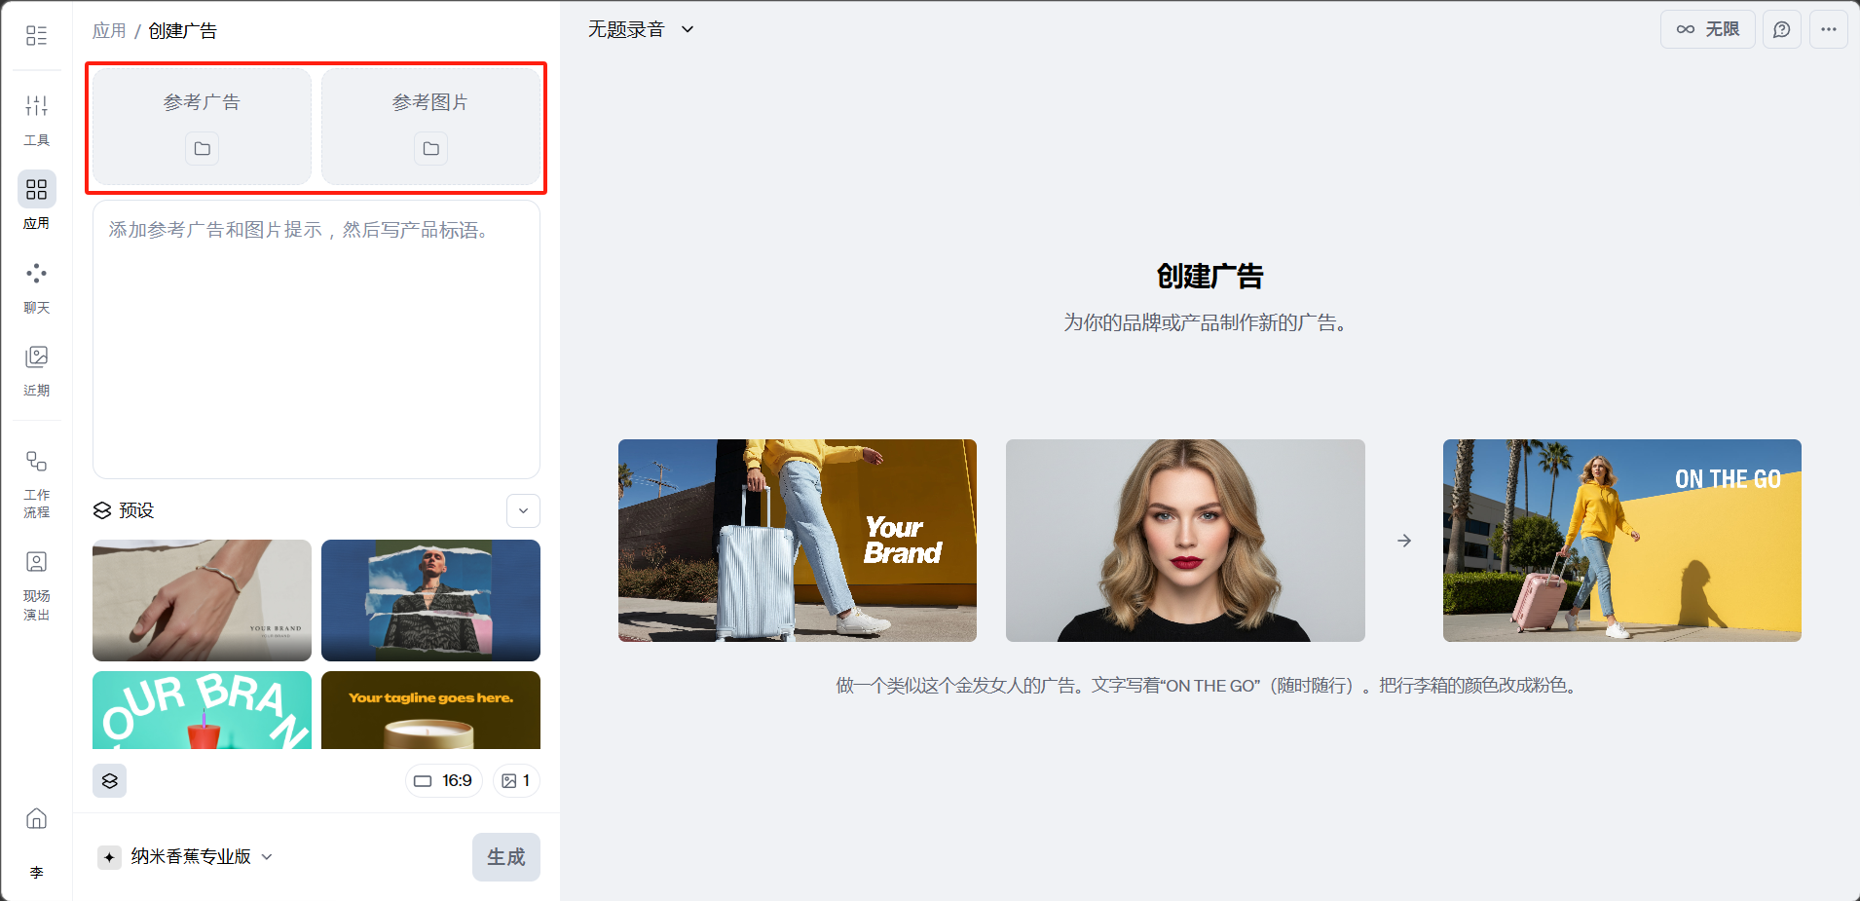Click the 参考广告 reference ad upload box
This screenshot has height=901, width=1860.
click(202, 126)
